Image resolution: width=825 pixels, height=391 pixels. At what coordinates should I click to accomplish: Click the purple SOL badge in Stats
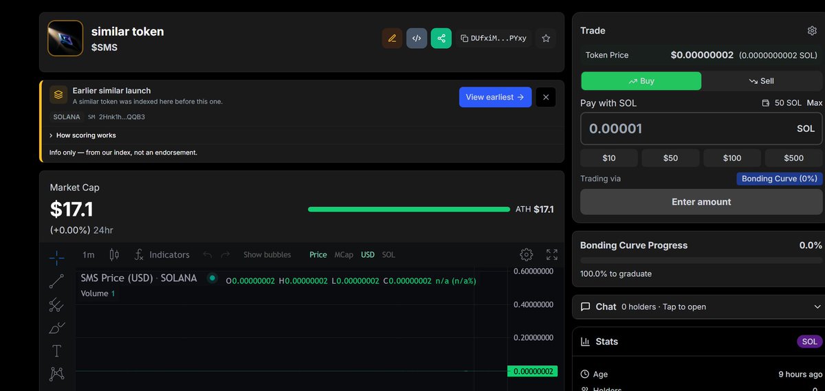coord(810,342)
